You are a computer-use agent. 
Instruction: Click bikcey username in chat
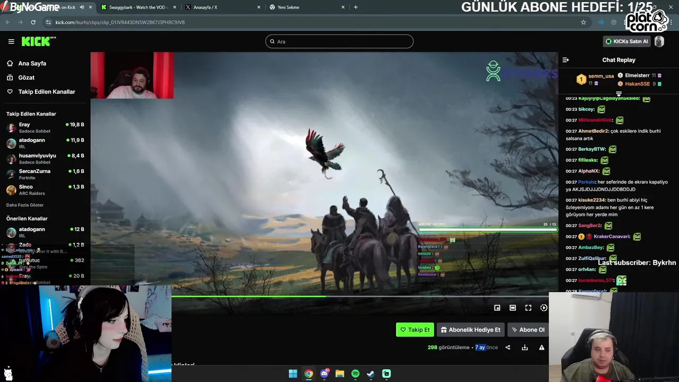coord(586,109)
